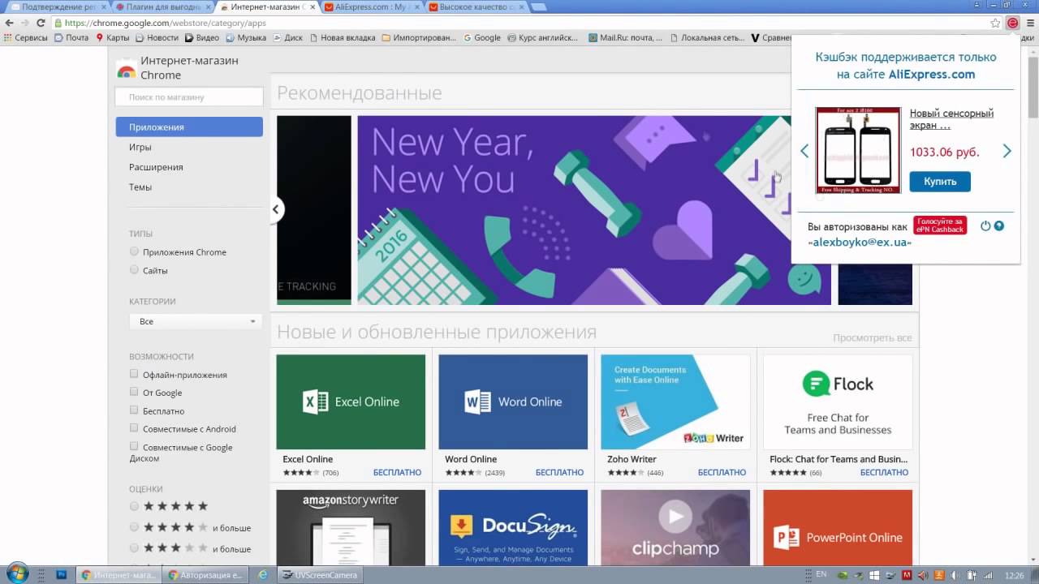Click the store search input field
Image resolution: width=1039 pixels, height=584 pixels.
(x=189, y=97)
